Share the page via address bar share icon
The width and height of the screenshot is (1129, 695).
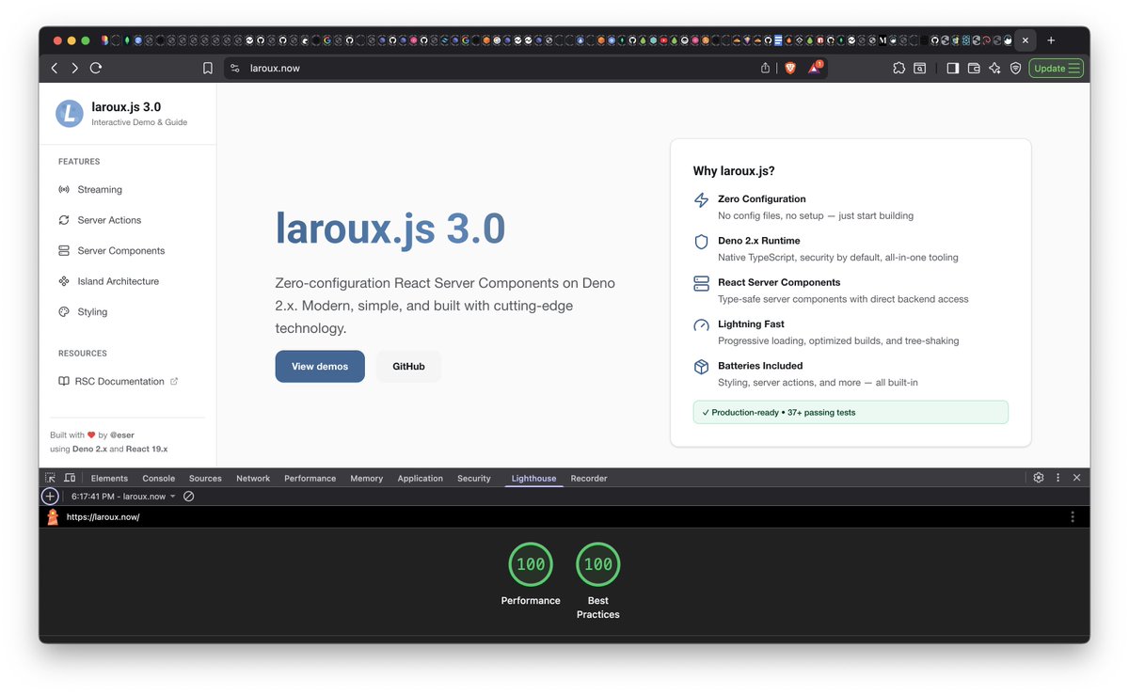click(x=766, y=68)
